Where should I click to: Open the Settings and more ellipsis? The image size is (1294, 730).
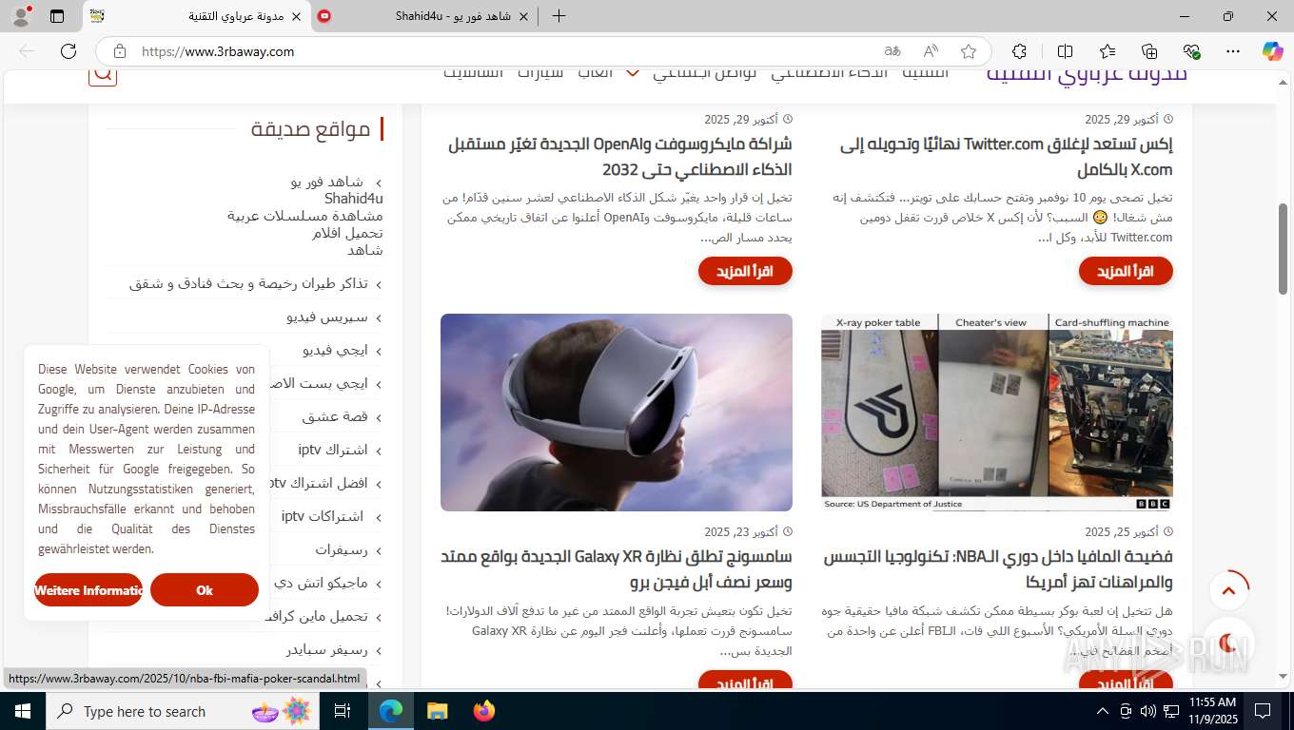click(1233, 51)
